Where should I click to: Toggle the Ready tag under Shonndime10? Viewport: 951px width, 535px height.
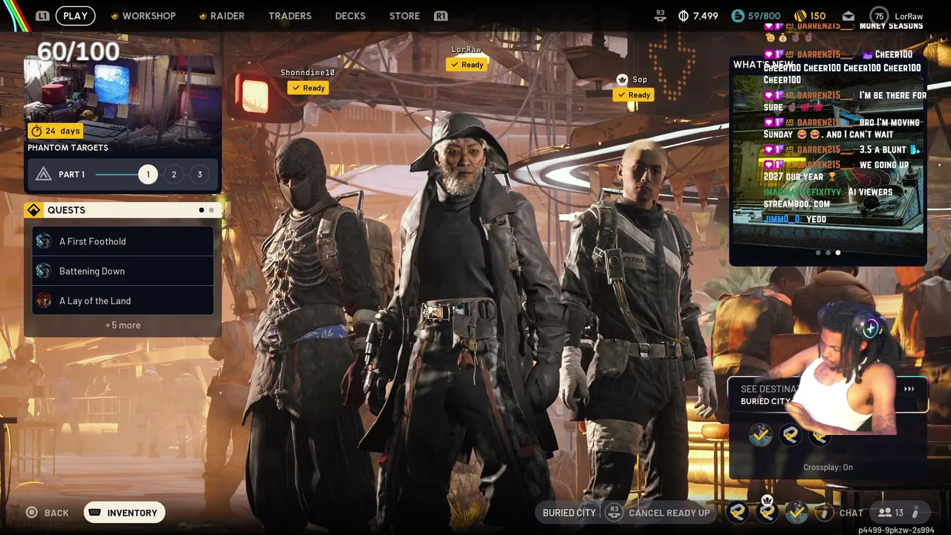click(308, 88)
